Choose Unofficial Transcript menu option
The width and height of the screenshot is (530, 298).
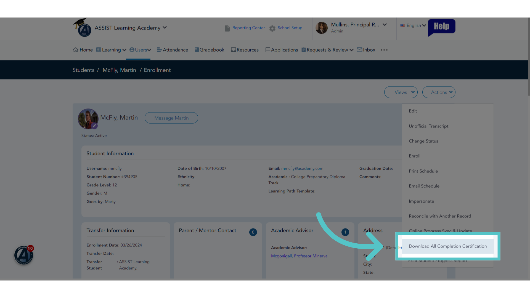(448, 126)
